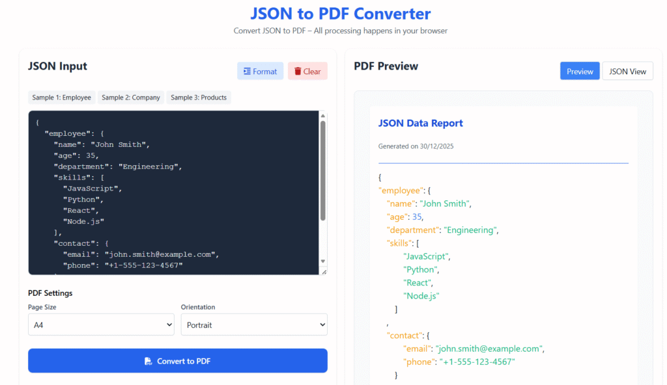This screenshot has width=667, height=385.
Task: Clear the JSON input using the trash icon
Action: 298,72
